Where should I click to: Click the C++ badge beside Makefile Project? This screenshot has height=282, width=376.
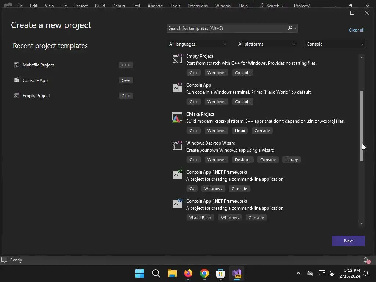click(126, 65)
